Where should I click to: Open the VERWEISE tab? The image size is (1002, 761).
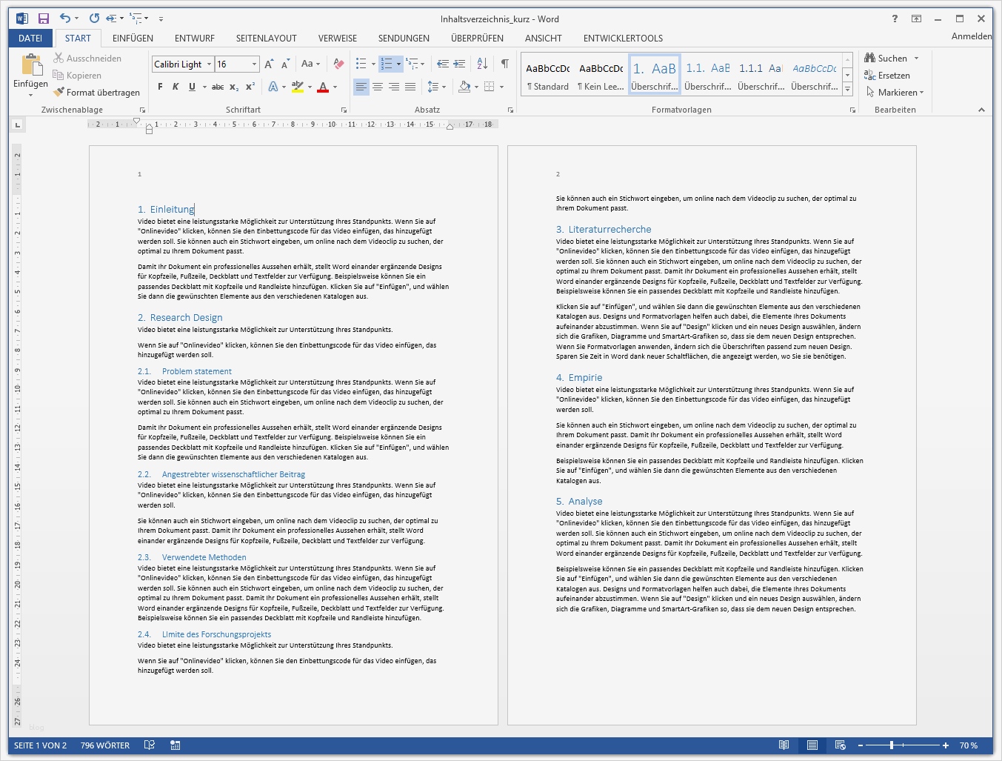pos(337,38)
